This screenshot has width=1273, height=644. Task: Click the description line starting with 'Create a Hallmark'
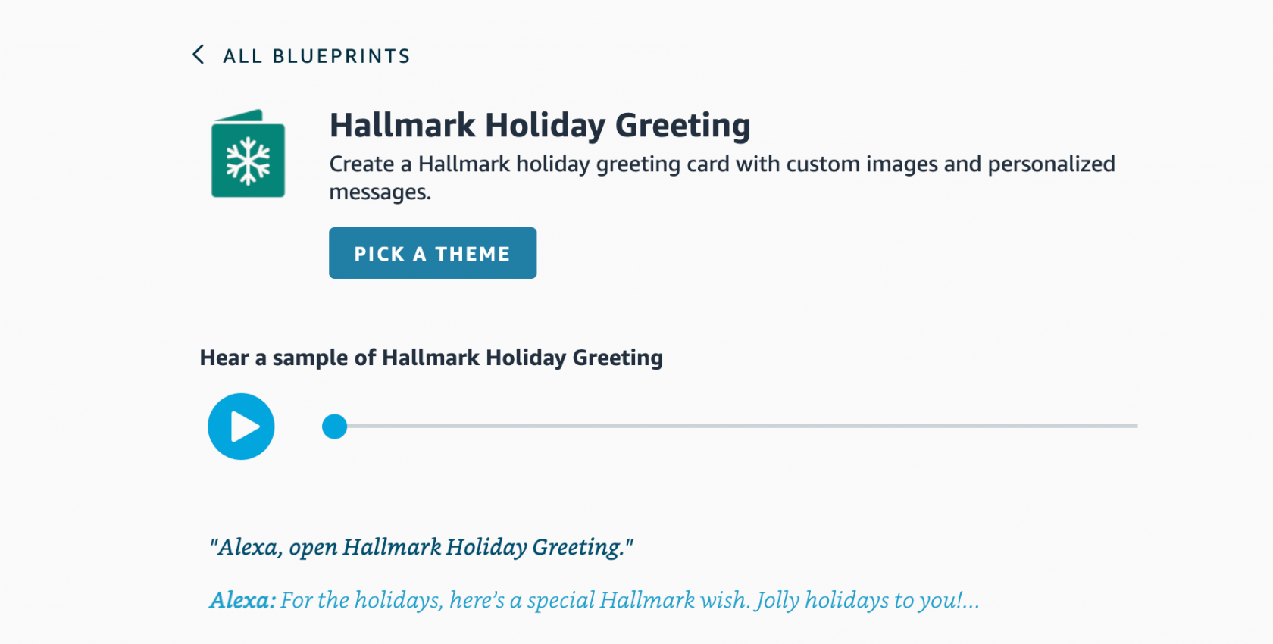[x=721, y=164]
